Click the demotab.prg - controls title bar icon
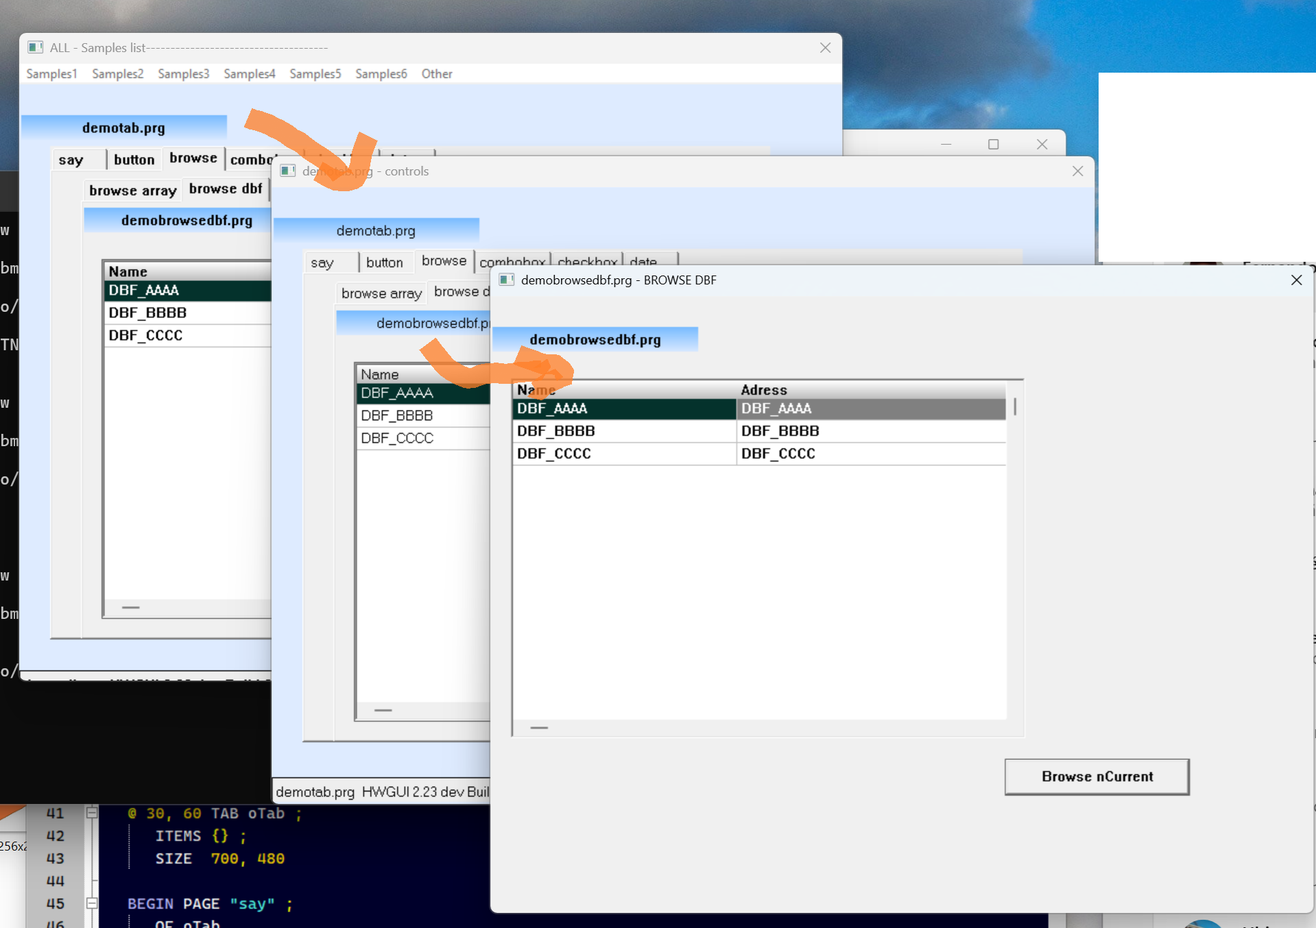Image resolution: width=1316 pixels, height=928 pixels. [x=288, y=171]
